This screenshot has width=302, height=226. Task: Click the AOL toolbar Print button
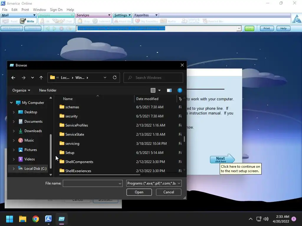(267, 29)
